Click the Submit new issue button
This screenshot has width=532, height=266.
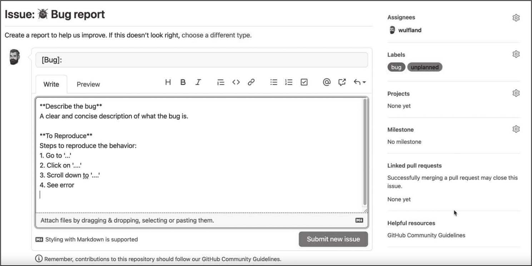point(333,239)
